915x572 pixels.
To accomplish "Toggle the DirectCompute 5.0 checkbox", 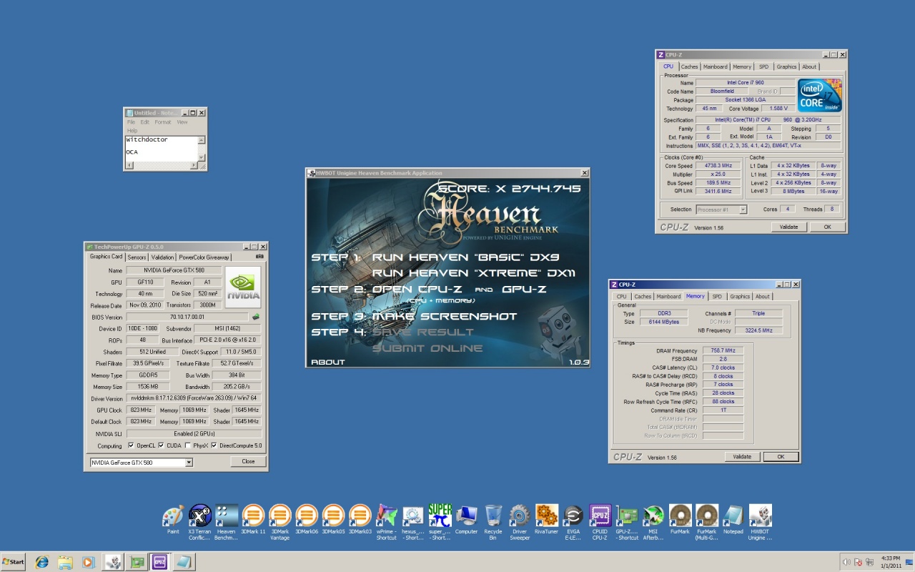I will [x=214, y=445].
